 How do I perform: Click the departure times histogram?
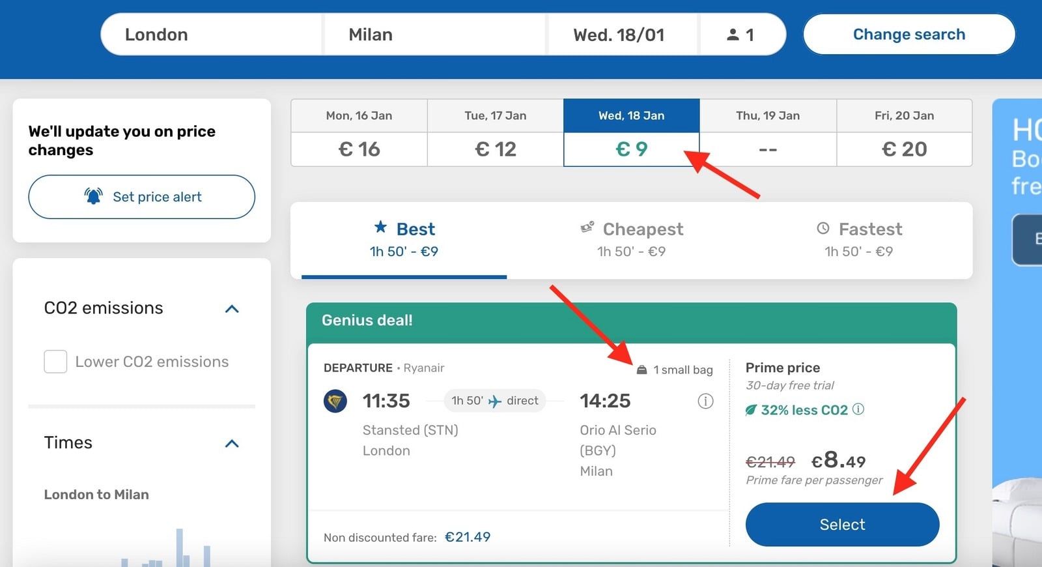(x=166, y=546)
